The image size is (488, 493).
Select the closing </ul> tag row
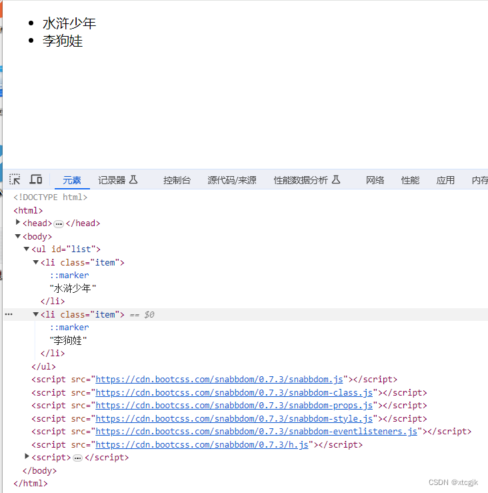click(x=44, y=367)
